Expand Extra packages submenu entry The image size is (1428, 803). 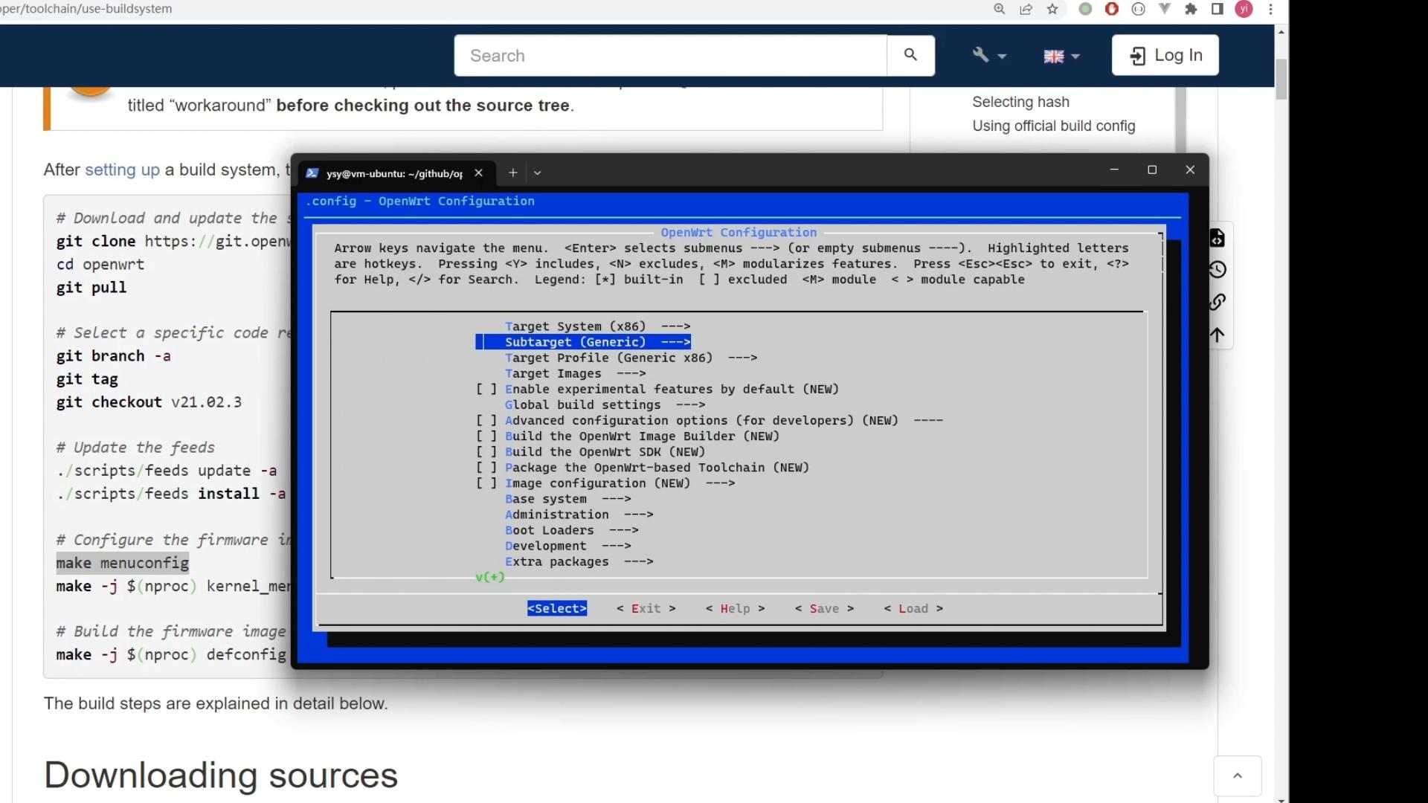tap(579, 561)
